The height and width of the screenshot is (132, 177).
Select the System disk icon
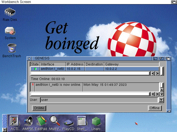tap(10, 31)
